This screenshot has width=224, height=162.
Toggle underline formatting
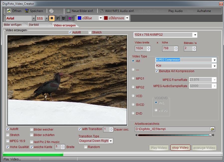[x=64, y=18]
